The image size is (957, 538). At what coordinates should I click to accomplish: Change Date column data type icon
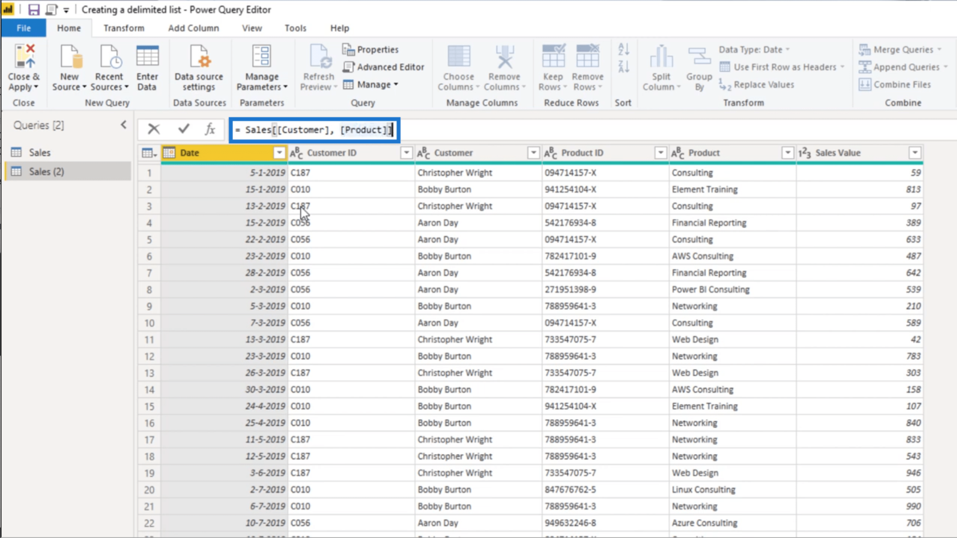click(x=169, y=153)
